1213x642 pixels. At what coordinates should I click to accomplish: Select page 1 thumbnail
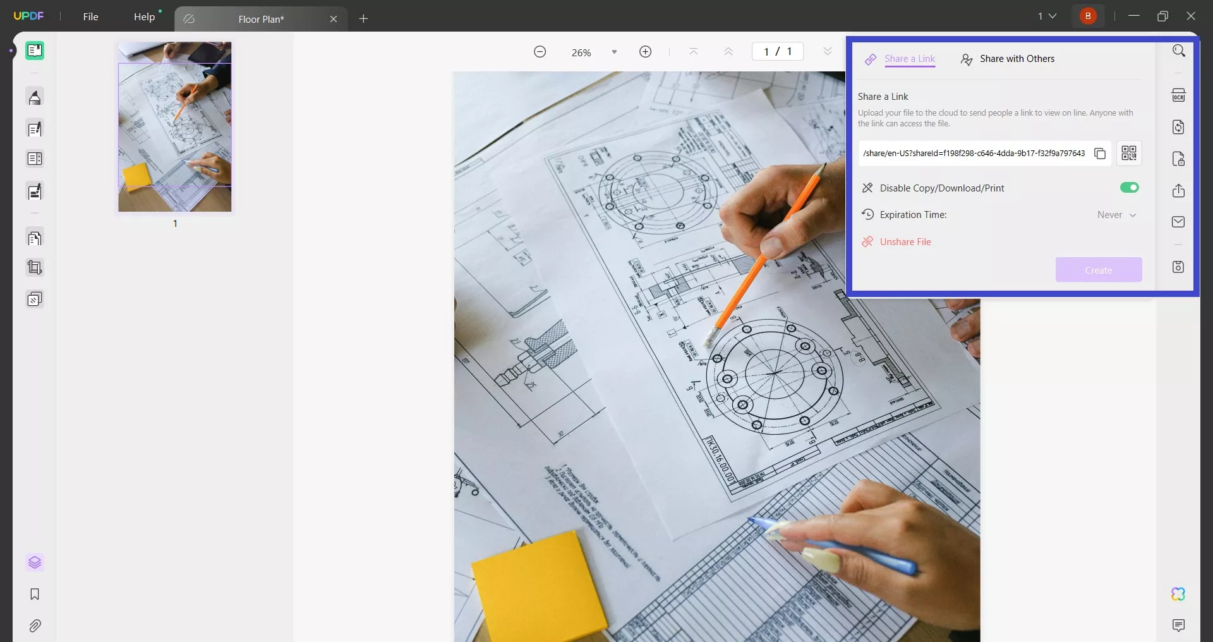click(x=175, y=127)
